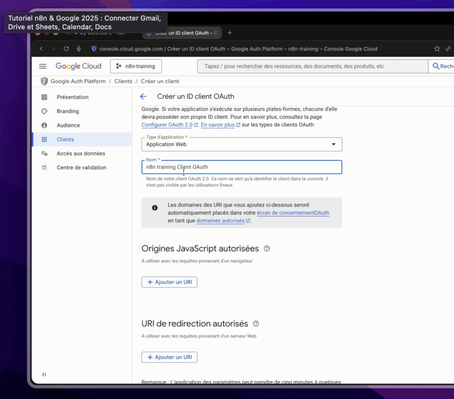This screenshot has width=454, height=399.
Task: Click the back arrow beside "Créer un ID client OAuth"
Action: coord(143,96)
